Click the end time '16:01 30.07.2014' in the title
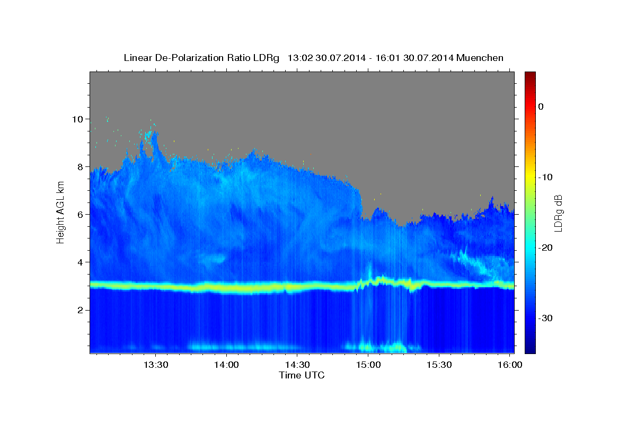 coord(414,58)
